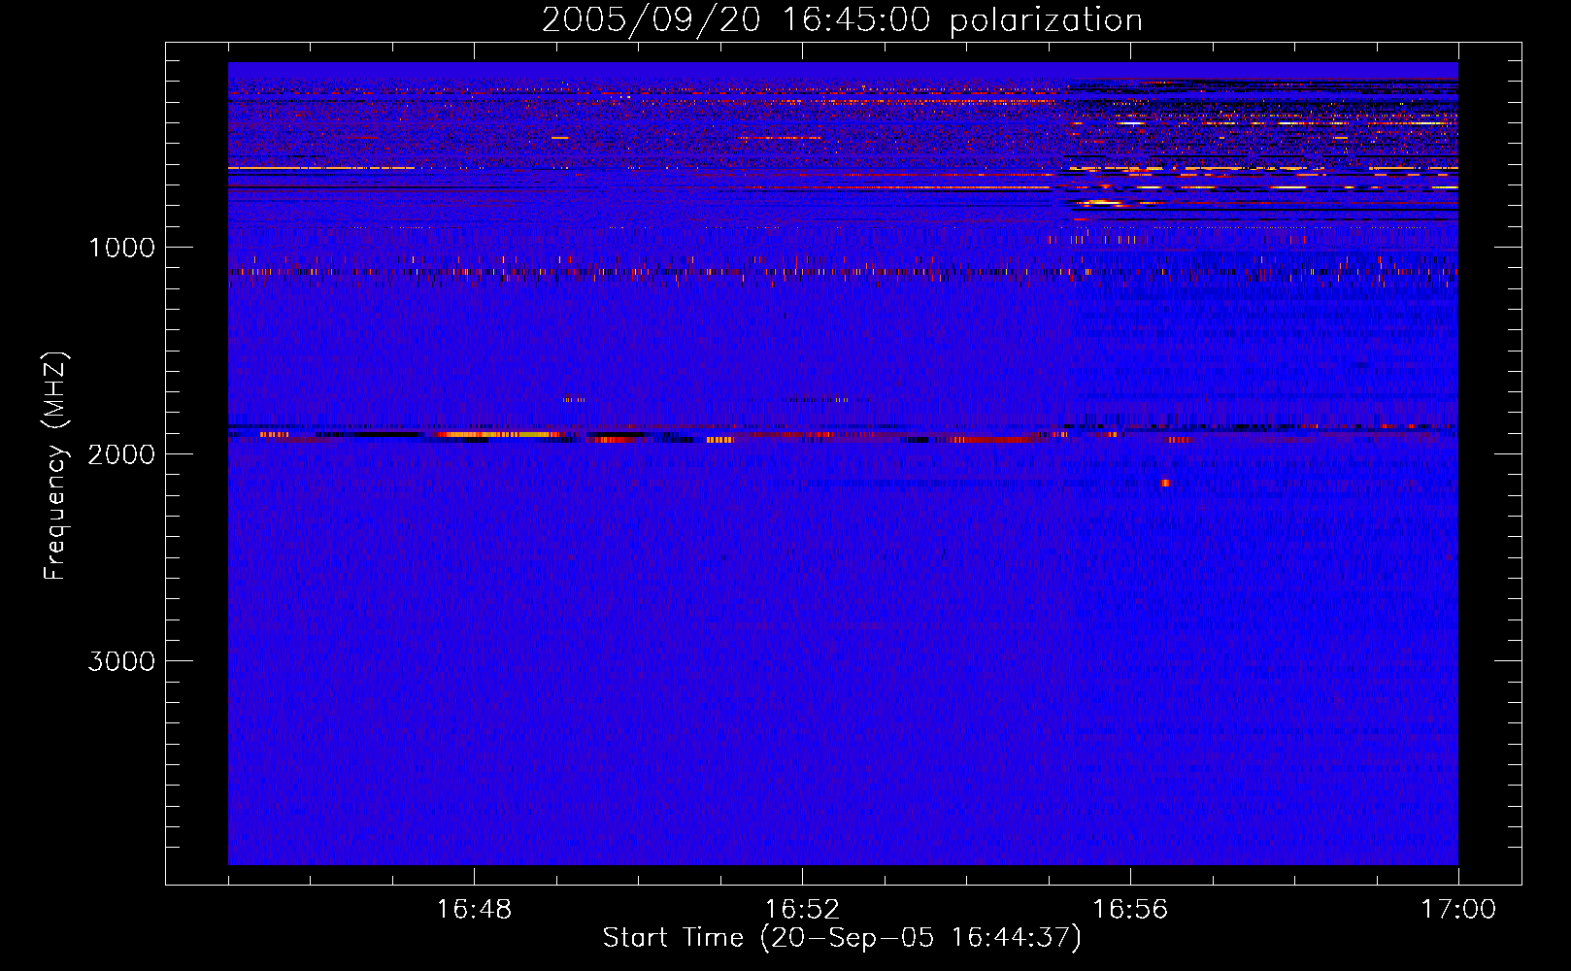The width and height of the screenshot is (1571, 971).
Task: Click the plot title "2005/09/20 16:45:00 polarization"
Action: click(842, 20)
